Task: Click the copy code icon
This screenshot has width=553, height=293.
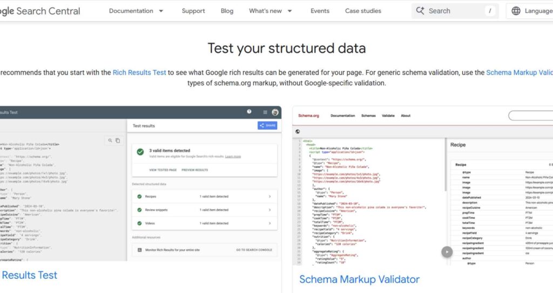Action: 118,141
